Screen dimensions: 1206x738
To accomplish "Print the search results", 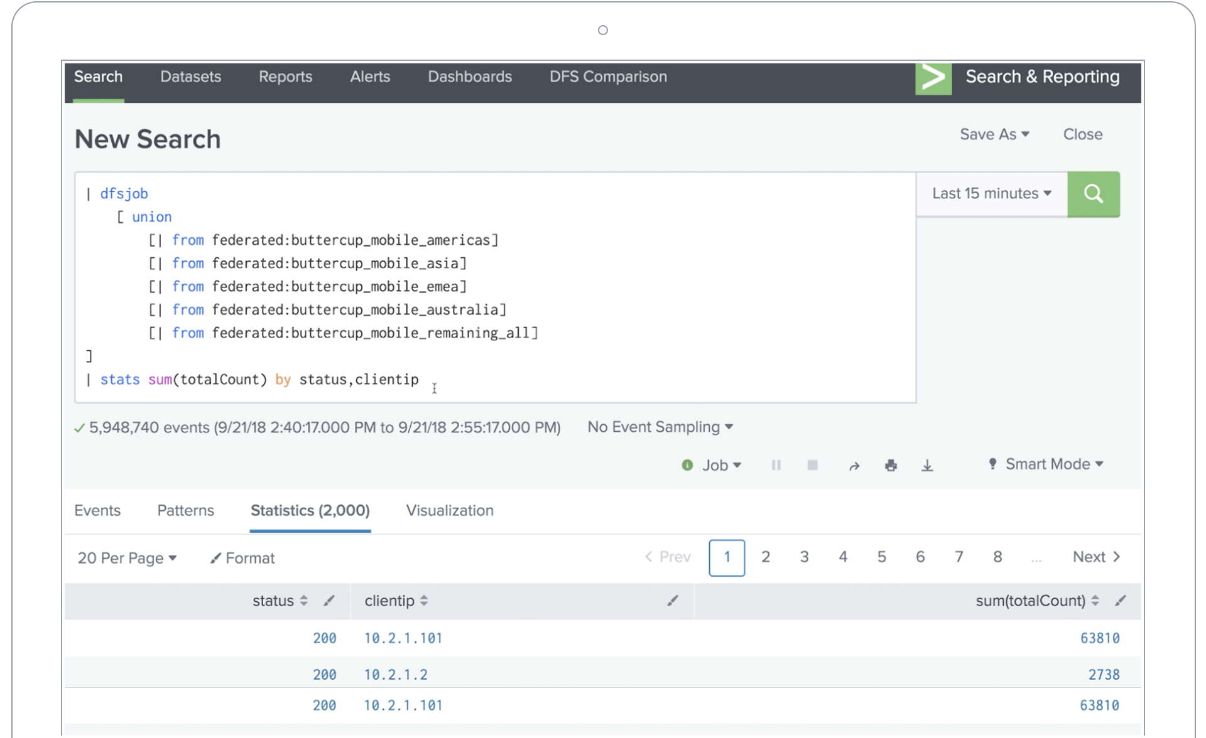I will pos(891,465).
